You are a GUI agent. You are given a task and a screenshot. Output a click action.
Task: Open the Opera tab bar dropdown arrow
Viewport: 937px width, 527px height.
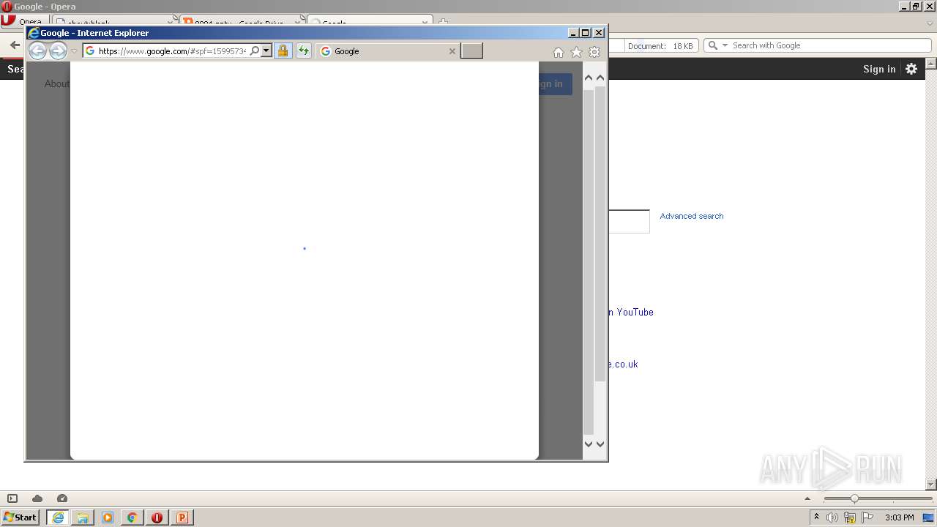click(930, 23)
